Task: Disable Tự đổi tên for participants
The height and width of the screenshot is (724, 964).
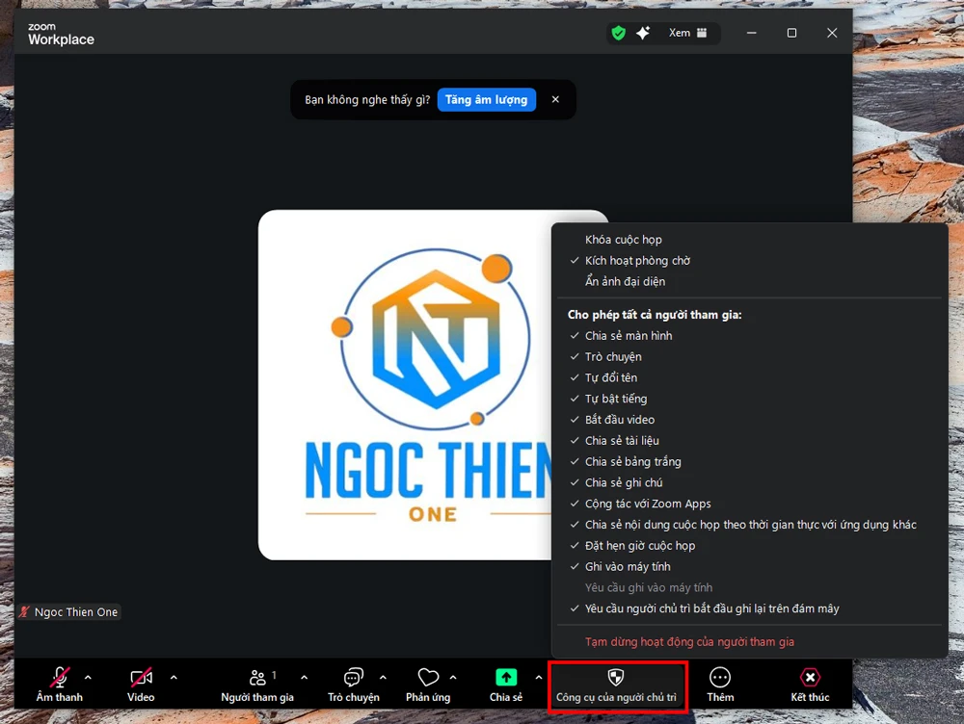Action: tap(611, 378)
